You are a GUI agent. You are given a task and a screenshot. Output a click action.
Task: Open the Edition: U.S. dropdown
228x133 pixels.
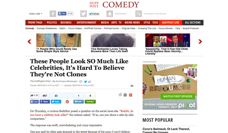pos(36,14)
